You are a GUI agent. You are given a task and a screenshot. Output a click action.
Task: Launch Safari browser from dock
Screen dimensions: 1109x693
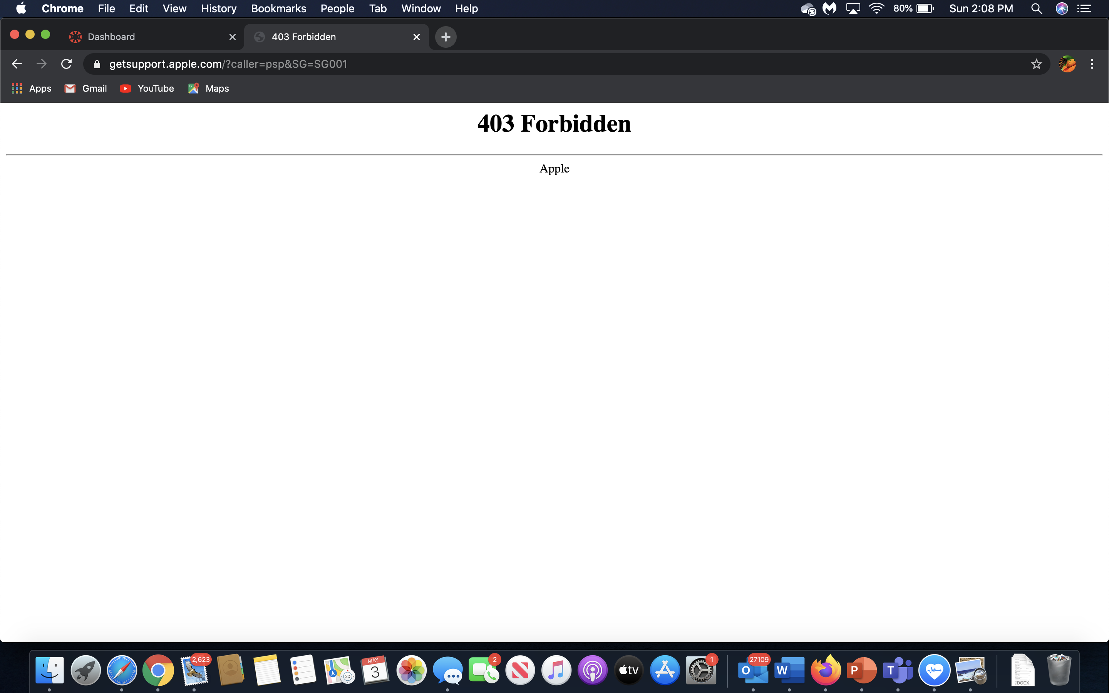pyautogui.click(x=122, y=669)
